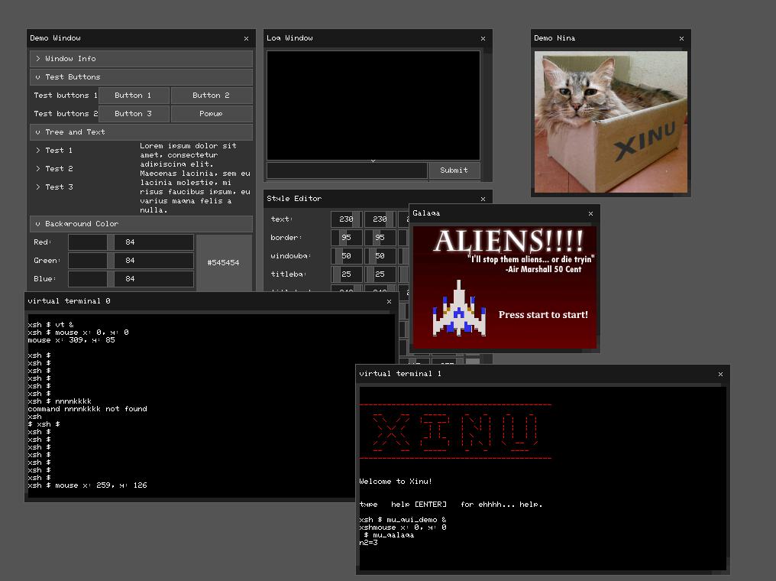Screen dimensions: 776x581
Task: Select the #545454 color swatch
Action: [x=224, y=262]
